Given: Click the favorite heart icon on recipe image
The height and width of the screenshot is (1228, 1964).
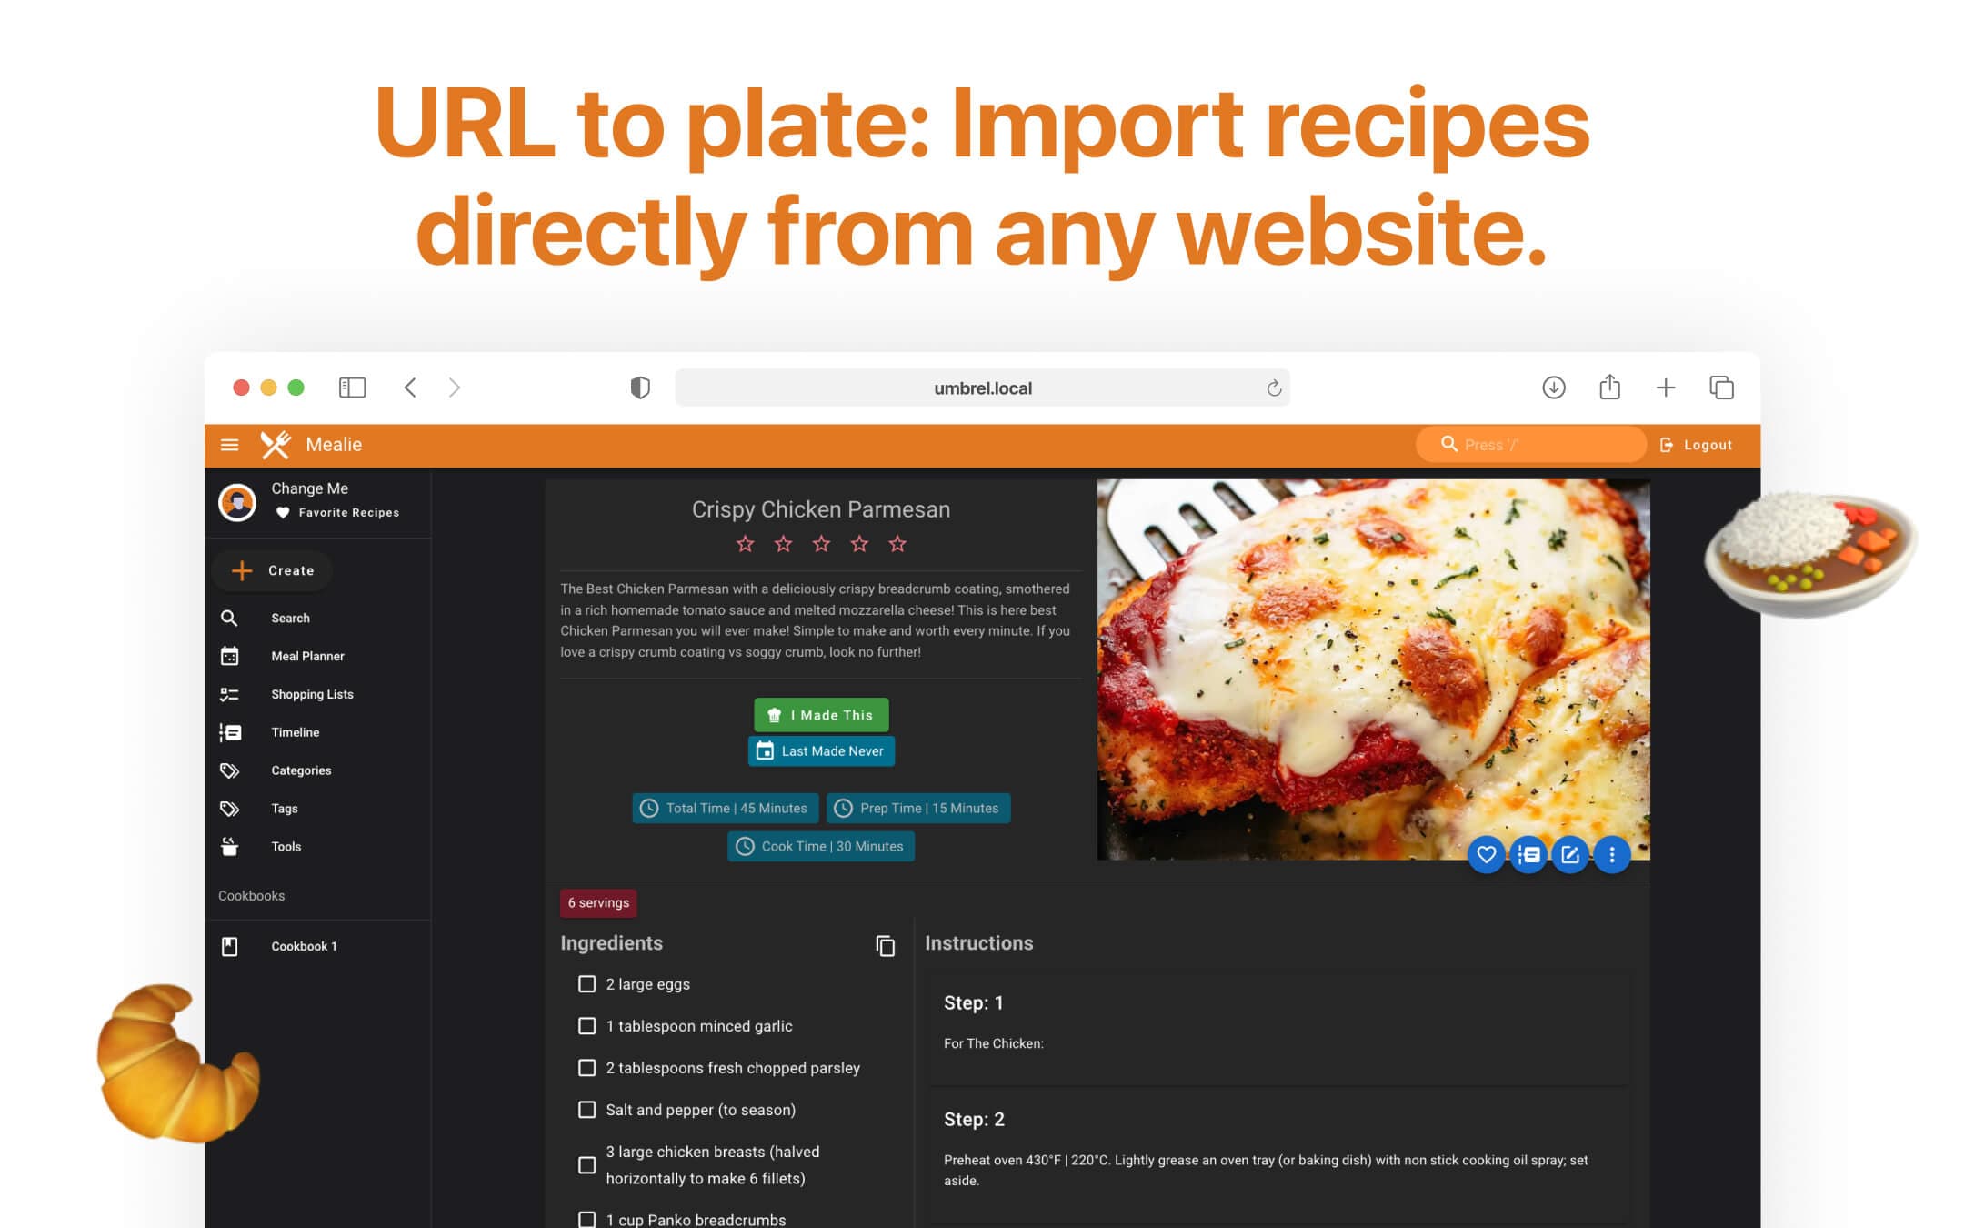Looking at the screenshot, I should [1485, 853].
